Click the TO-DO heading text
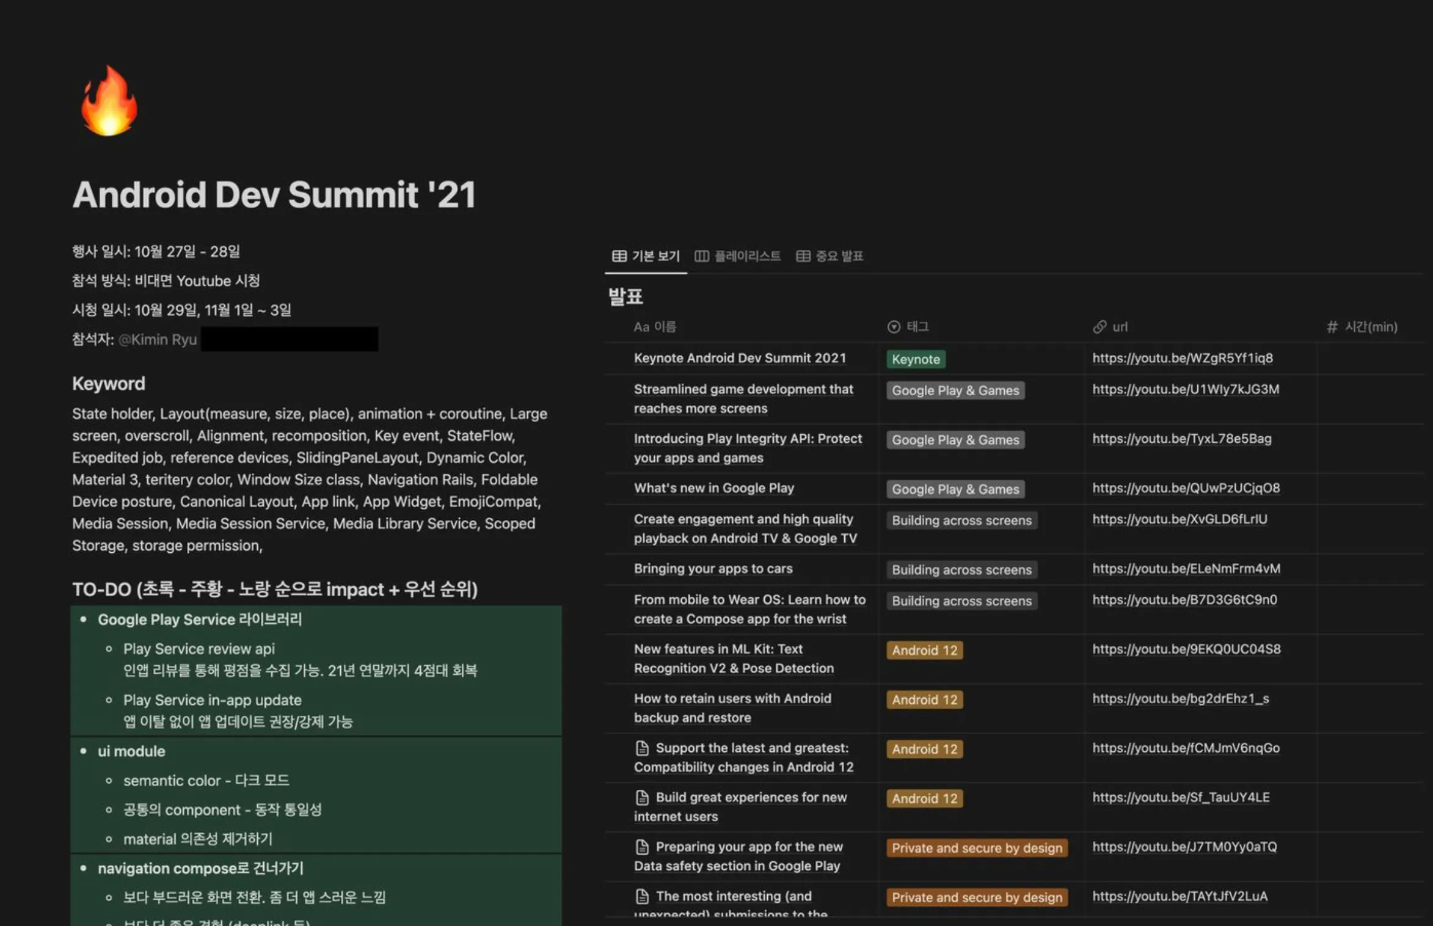The width and height of the screenshot is (1433, 926). pos(275,590)
